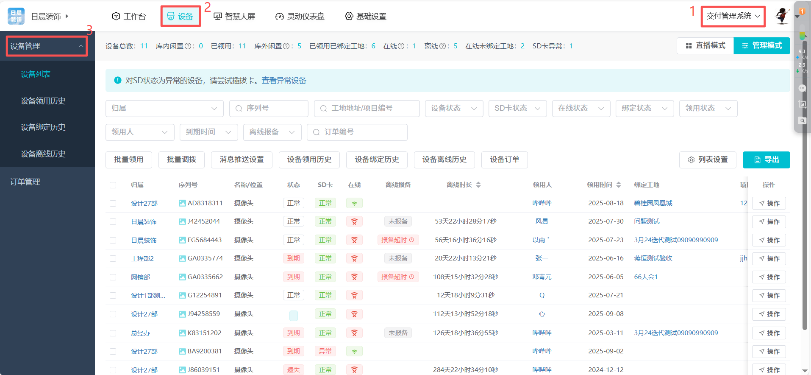Check the row checkbox for AD8318311

pyautogui.click(x=113, y=203)
